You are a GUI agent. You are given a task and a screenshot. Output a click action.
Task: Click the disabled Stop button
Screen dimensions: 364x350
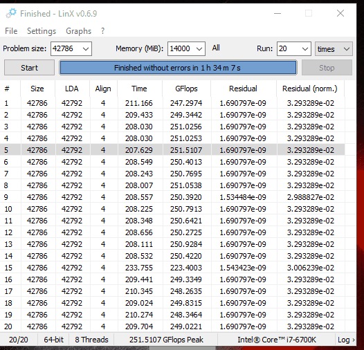(x=327, y=68)
